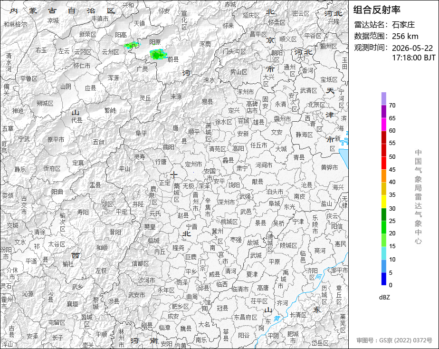The image size is (439, 349).
Task: Click the 宁晋 county label
Action: pyautogui.click(x=191, y=227)
